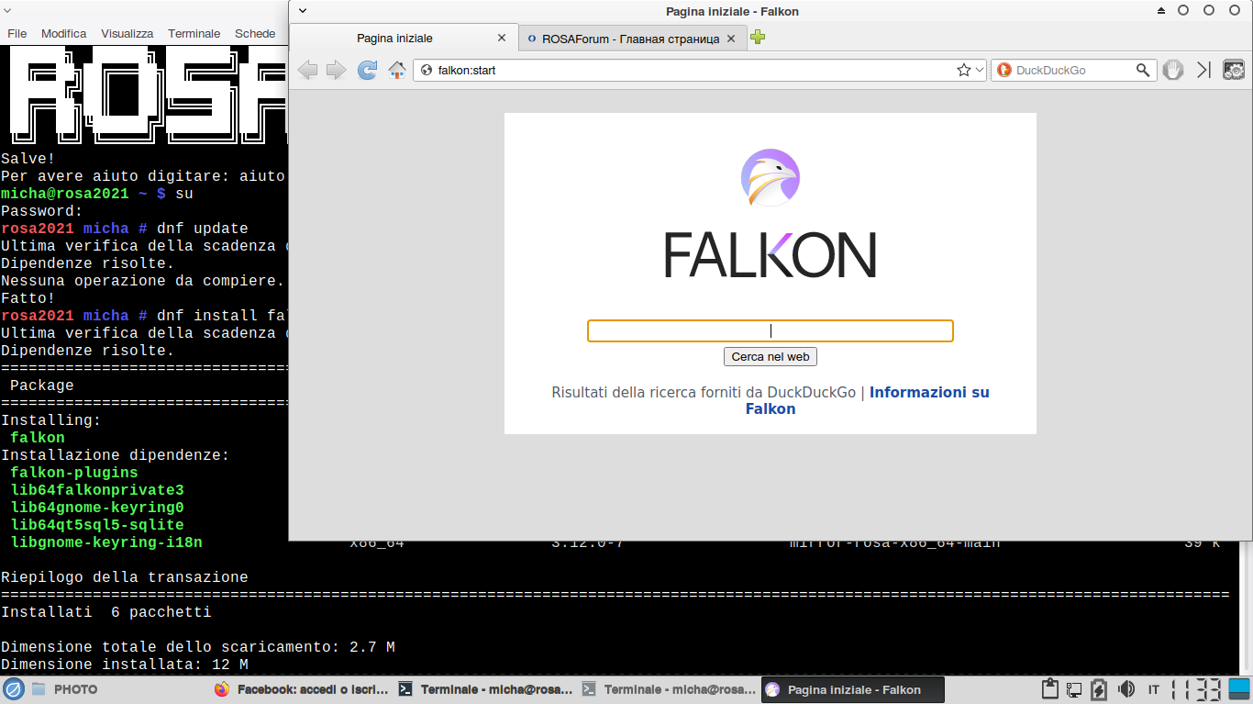Open the terminal Modifica menu
This screenshot has height=704, width=1253.
63,33
